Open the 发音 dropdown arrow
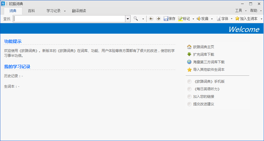This screenshot has height=141, width=264. 212,19
